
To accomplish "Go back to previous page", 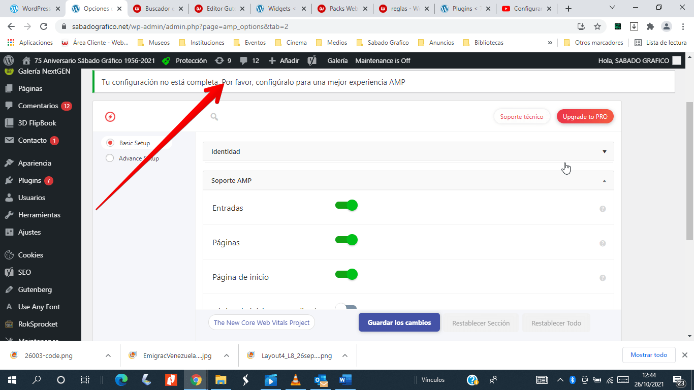I will tap(11, 26).
